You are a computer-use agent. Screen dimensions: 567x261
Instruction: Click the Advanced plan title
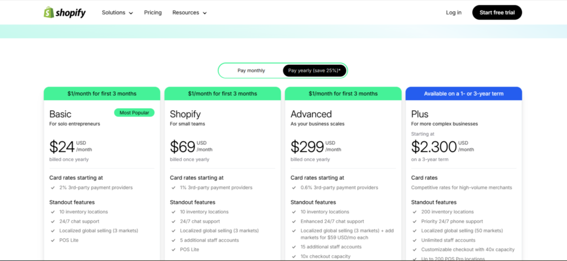pyautogui.click(x=311, y=114)
